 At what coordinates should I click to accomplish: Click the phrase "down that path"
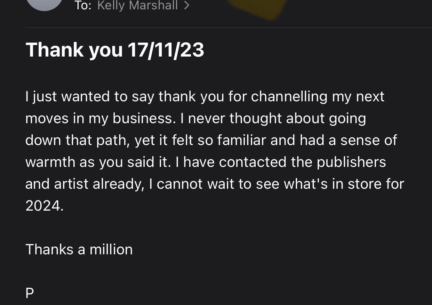tap(77, 140)
